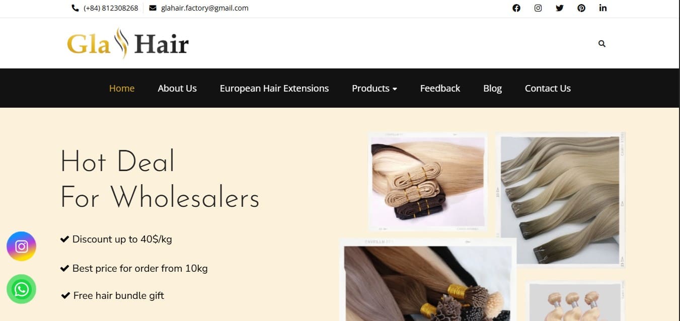Open the Facebook icon in top bar
The width and height of the screenshot is (680, 321).
tap(516, 8)
